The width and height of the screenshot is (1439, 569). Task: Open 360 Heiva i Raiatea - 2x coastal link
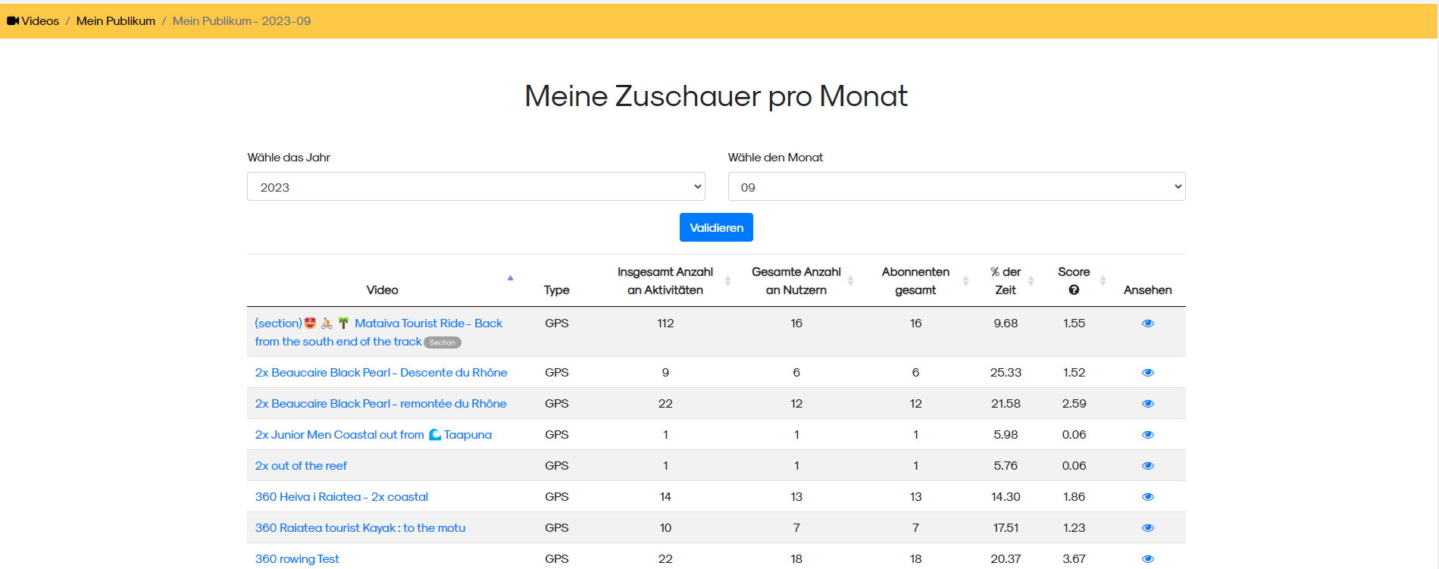[342, 497]
